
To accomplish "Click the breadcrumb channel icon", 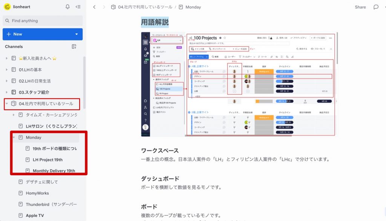I will click(x=113, y=7).
